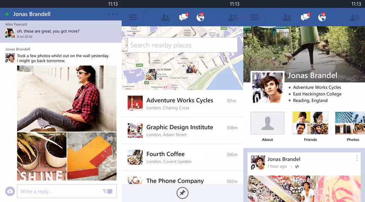Image resolution: width=365 pixels, height=202 pixels.
Task: Tap the 1 hour ago timestamp
Action: click(277, 166)
